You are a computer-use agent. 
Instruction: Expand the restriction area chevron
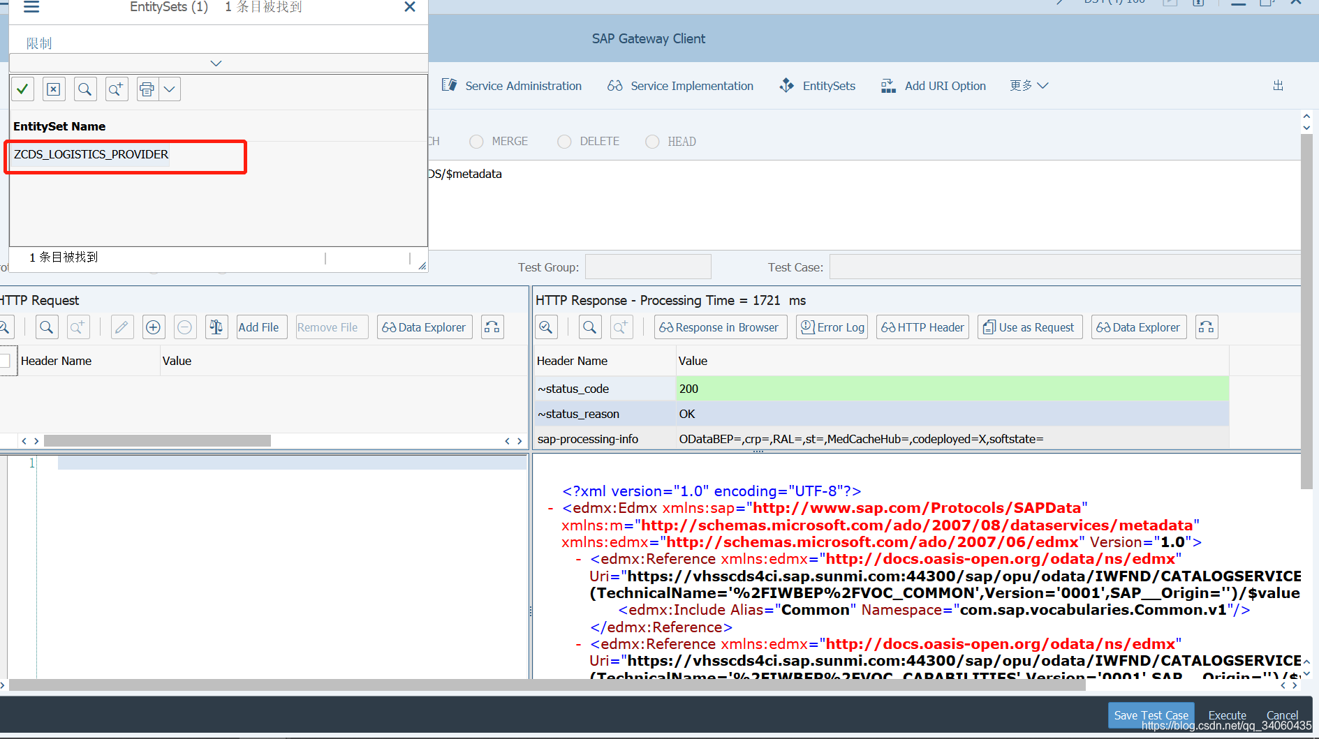[x=216, y=63]
